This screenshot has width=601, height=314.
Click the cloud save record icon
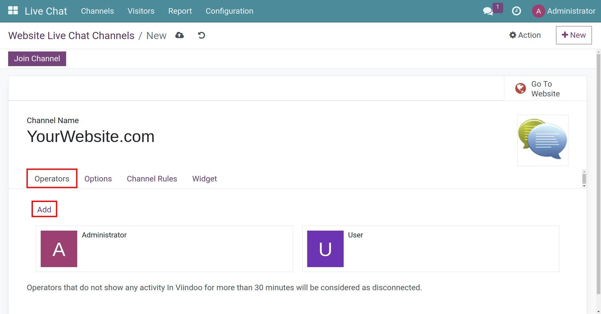pyautogui.click(x=179, y=35)
